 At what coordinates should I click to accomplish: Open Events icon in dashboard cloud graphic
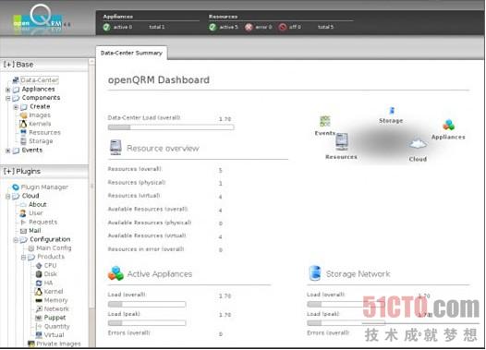click(x=325, y=121)
